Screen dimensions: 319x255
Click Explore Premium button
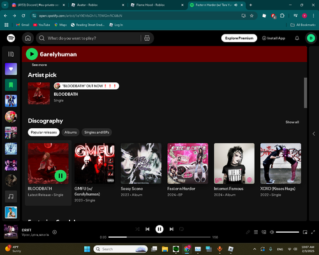tap(239, 38)
